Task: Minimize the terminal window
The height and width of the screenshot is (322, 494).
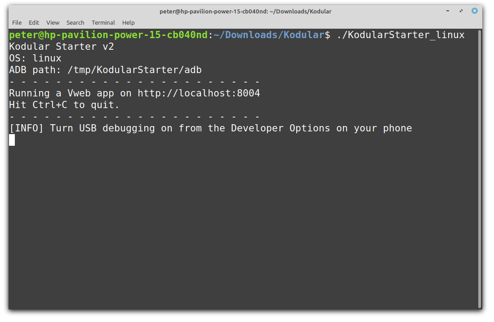Action: click(x=449, y=11)
